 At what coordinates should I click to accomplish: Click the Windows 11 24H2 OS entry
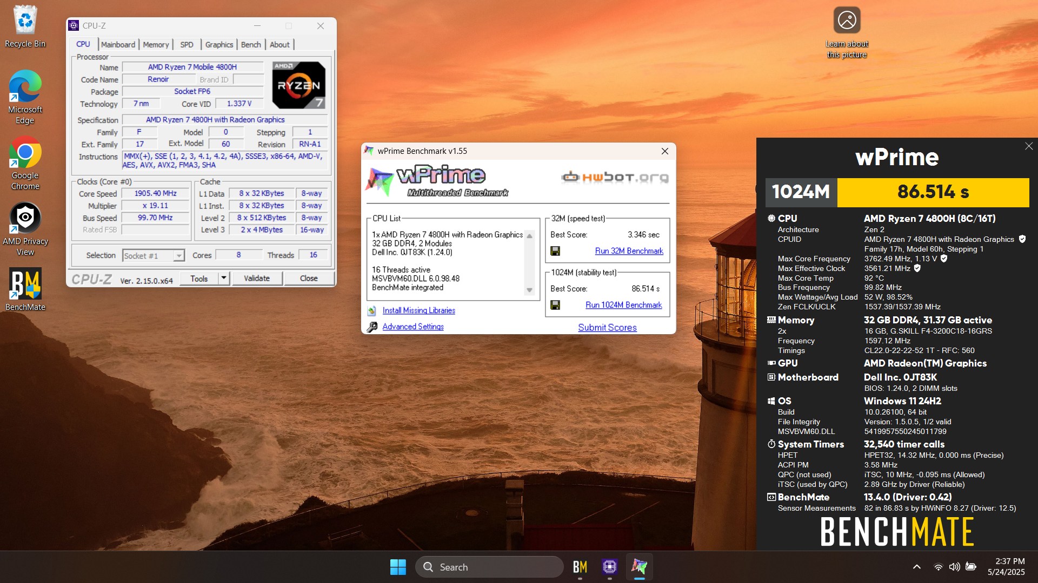[x=902, y=401]
